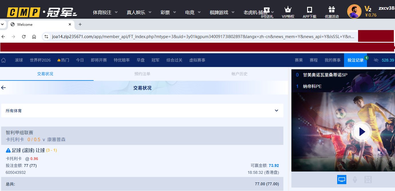Select the football pitch tracker icon
The image size is (395, 191).
tap(368, 180)
